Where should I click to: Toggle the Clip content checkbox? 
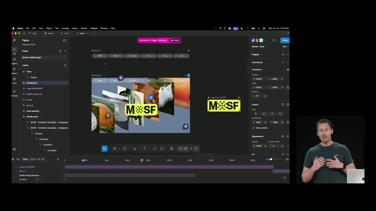click(253, 128)
